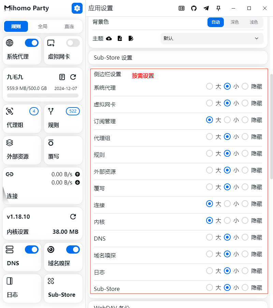
Task: Select the 深色 background color option
Action: 234,22
